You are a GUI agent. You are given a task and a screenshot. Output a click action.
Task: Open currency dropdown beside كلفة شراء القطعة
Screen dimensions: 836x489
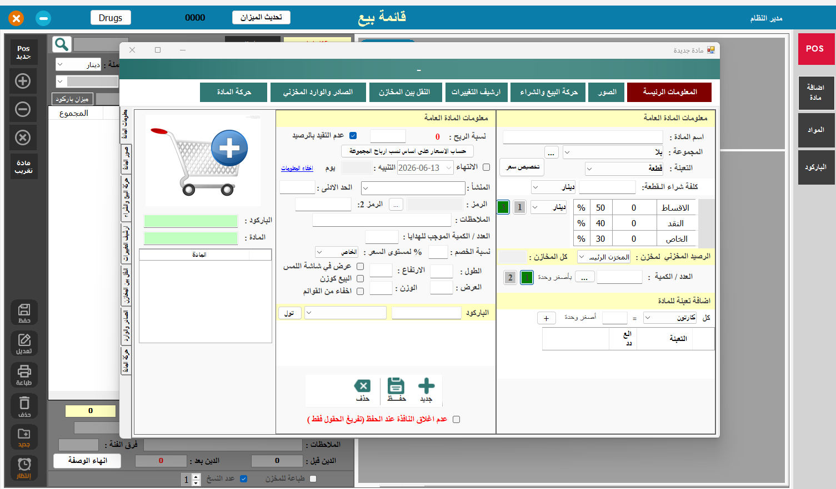click(x=553, y=187)
